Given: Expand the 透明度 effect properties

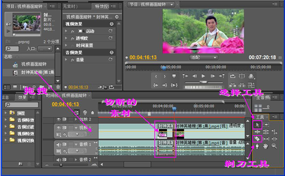Looking at the screenshot, I should [66, 38].
